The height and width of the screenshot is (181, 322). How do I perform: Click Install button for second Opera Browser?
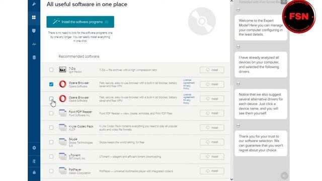tap(212, 99)
